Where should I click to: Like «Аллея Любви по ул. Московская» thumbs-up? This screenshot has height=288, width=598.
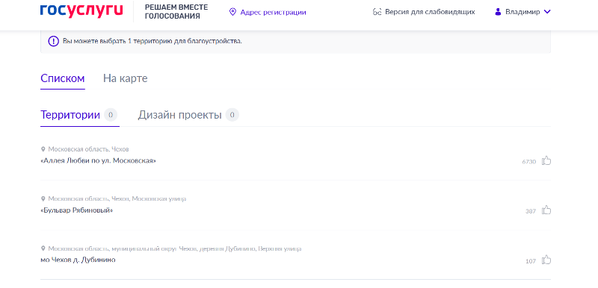point(546,160)
